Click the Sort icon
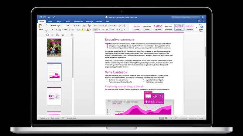The width and height of the screenshot is (243, 136). [120, 26]
